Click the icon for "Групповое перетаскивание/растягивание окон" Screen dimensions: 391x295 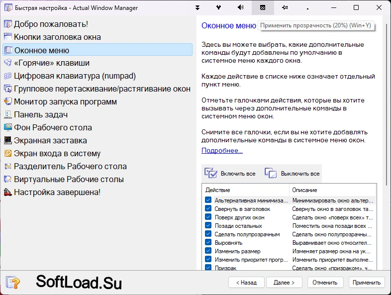coord(8,89)
